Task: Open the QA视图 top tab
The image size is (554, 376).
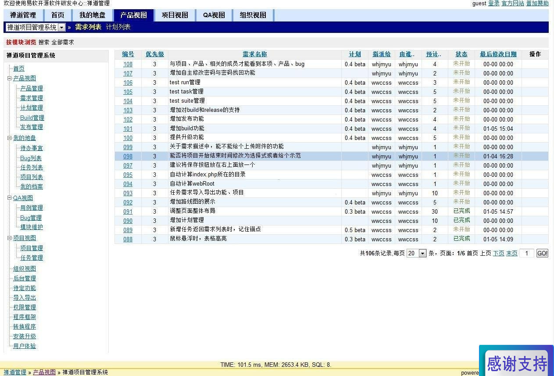Action: pyautogui.click(x=214, y=15)
